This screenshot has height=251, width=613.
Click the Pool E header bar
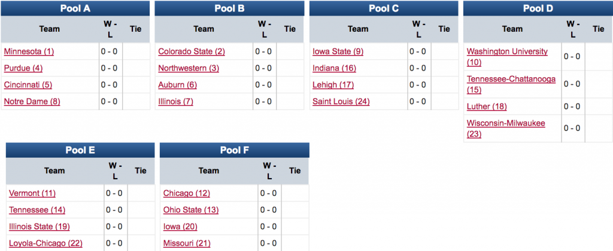click(80, 150)
